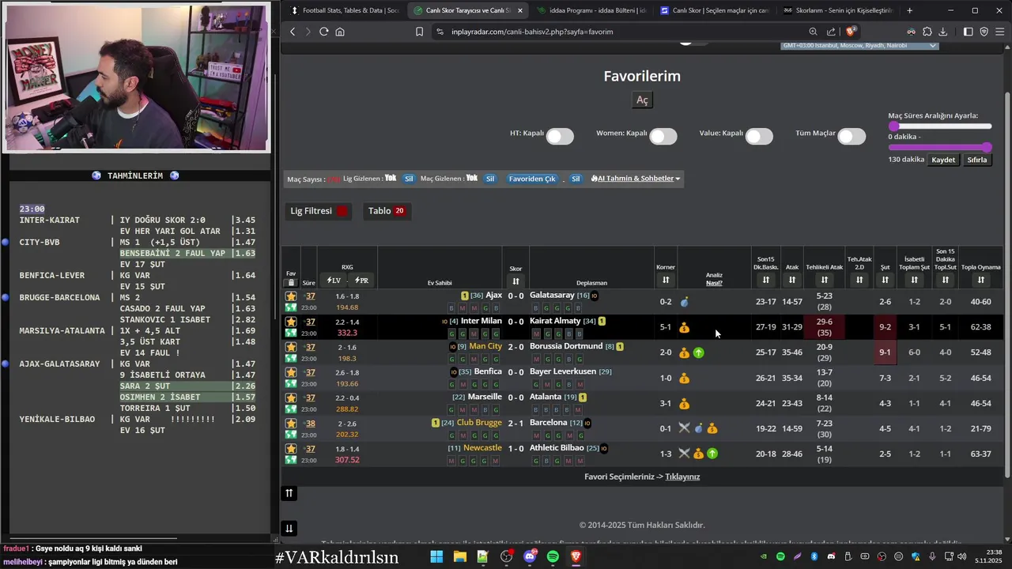The image size is (1012, 569).
Task: Sort by Son 15 Dakika Topl.Sut column
Action: pyautogui.click(x=946, y=280)
